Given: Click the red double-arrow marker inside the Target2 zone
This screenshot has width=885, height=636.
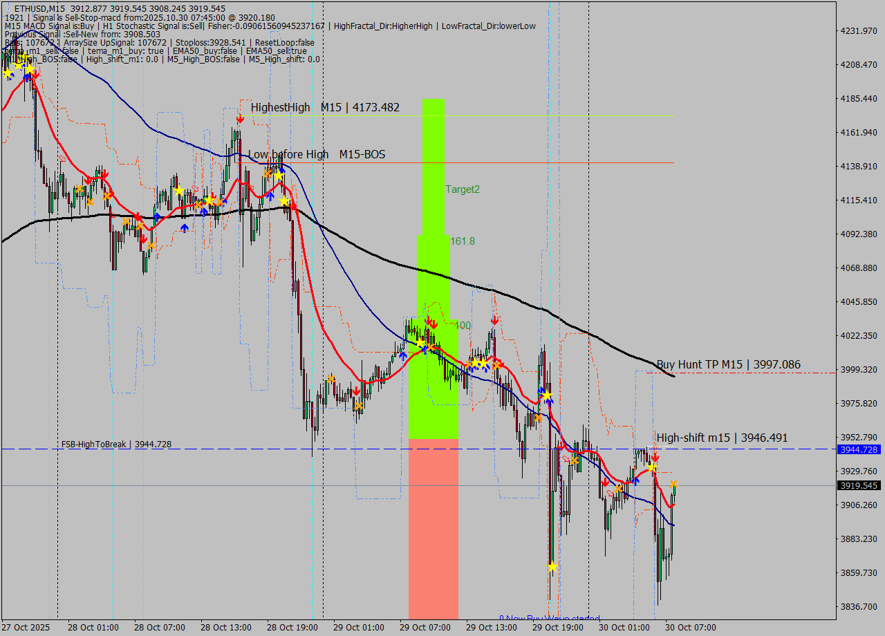Looking at the screenshot, I should click(x=431, y=322).
